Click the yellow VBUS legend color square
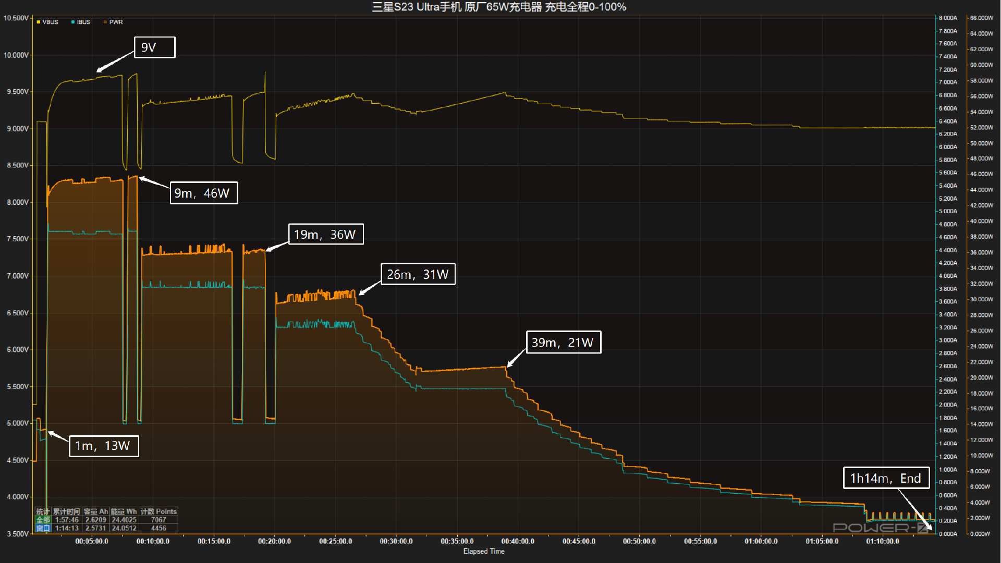Image resolution: width=1001 pixels, height=563 pixels. 39,22
